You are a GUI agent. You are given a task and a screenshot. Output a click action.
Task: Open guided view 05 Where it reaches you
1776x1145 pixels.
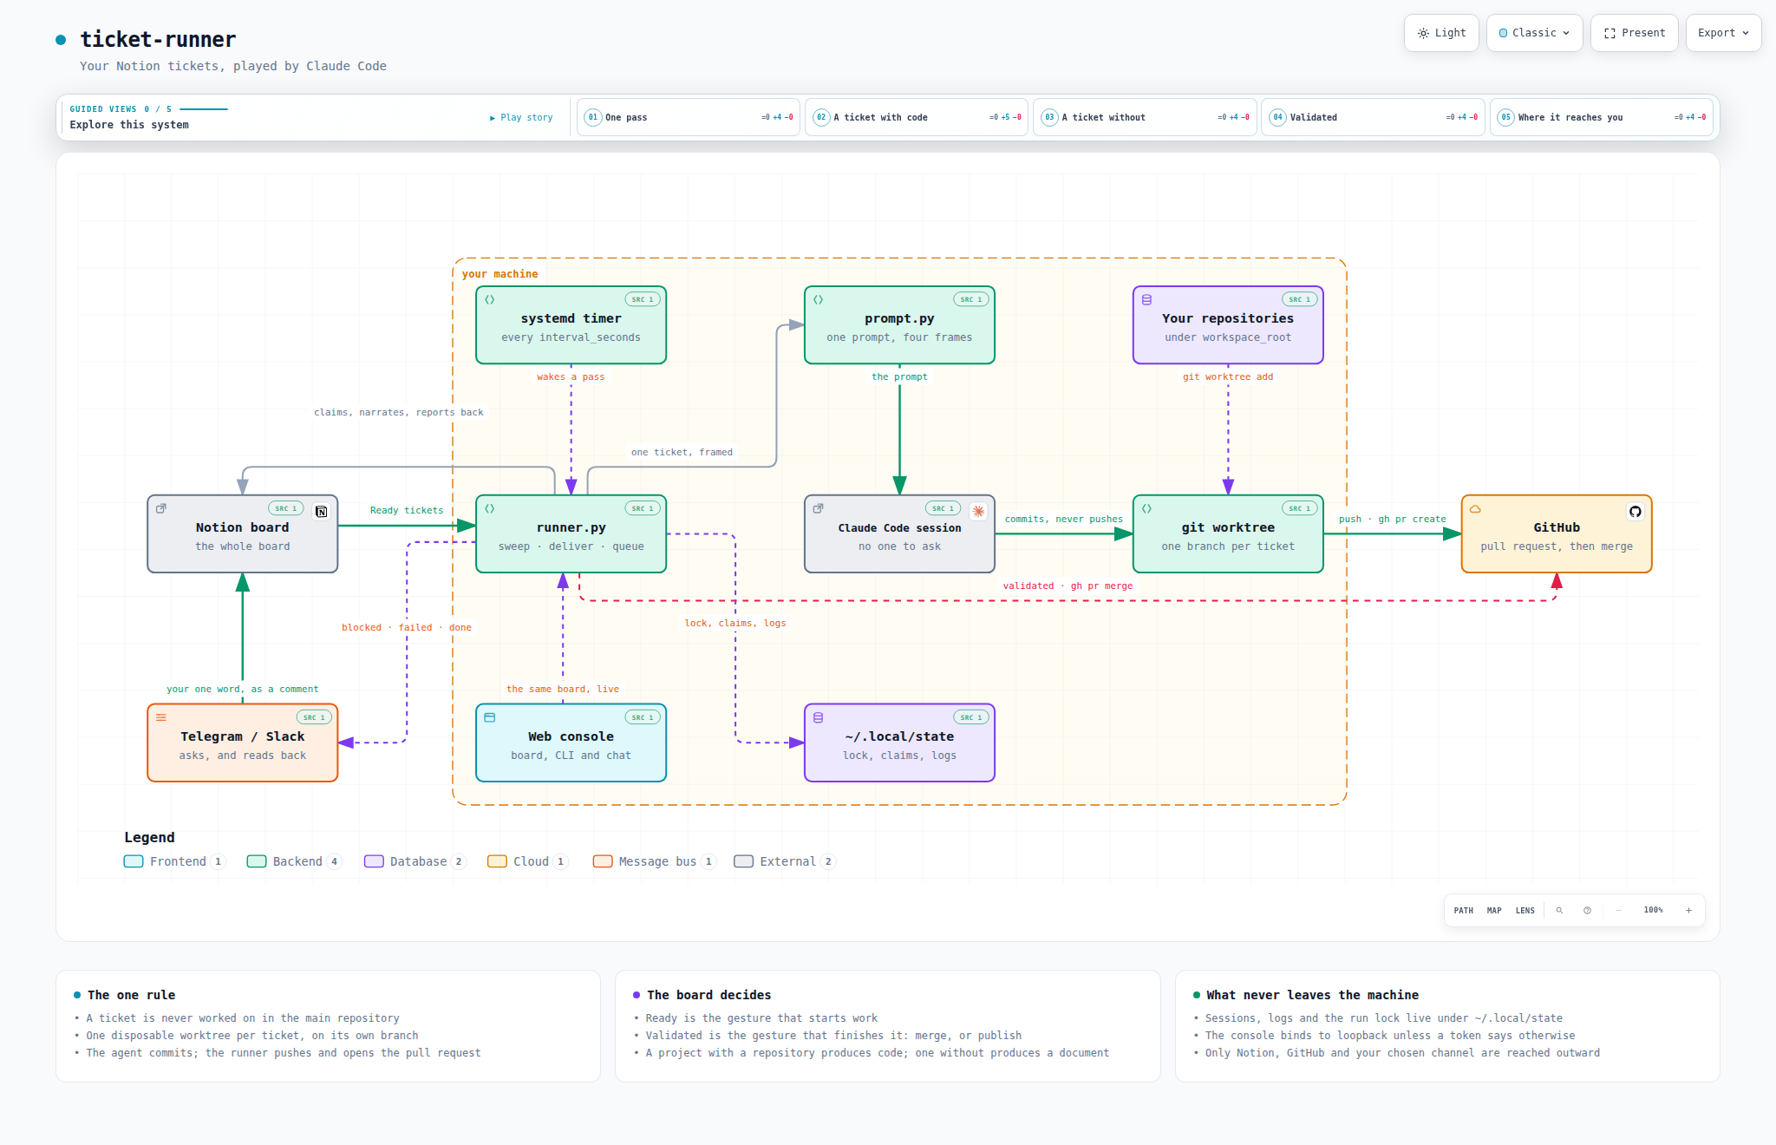1602,117
